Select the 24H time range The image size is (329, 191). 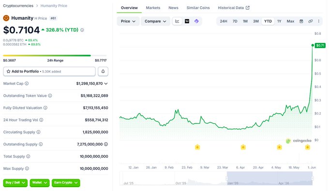click(224, 21)
